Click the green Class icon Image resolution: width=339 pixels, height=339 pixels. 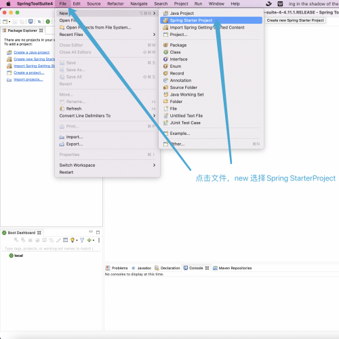(x=165, y=52)
